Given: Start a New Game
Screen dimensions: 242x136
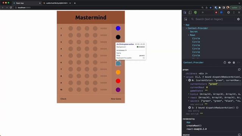Looking at the screenshot, I should 116,99.
